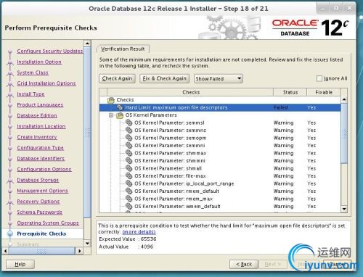Screen dimensions: 363x277
Task: Click the Checks root folder icon
Action: point(111,100)
